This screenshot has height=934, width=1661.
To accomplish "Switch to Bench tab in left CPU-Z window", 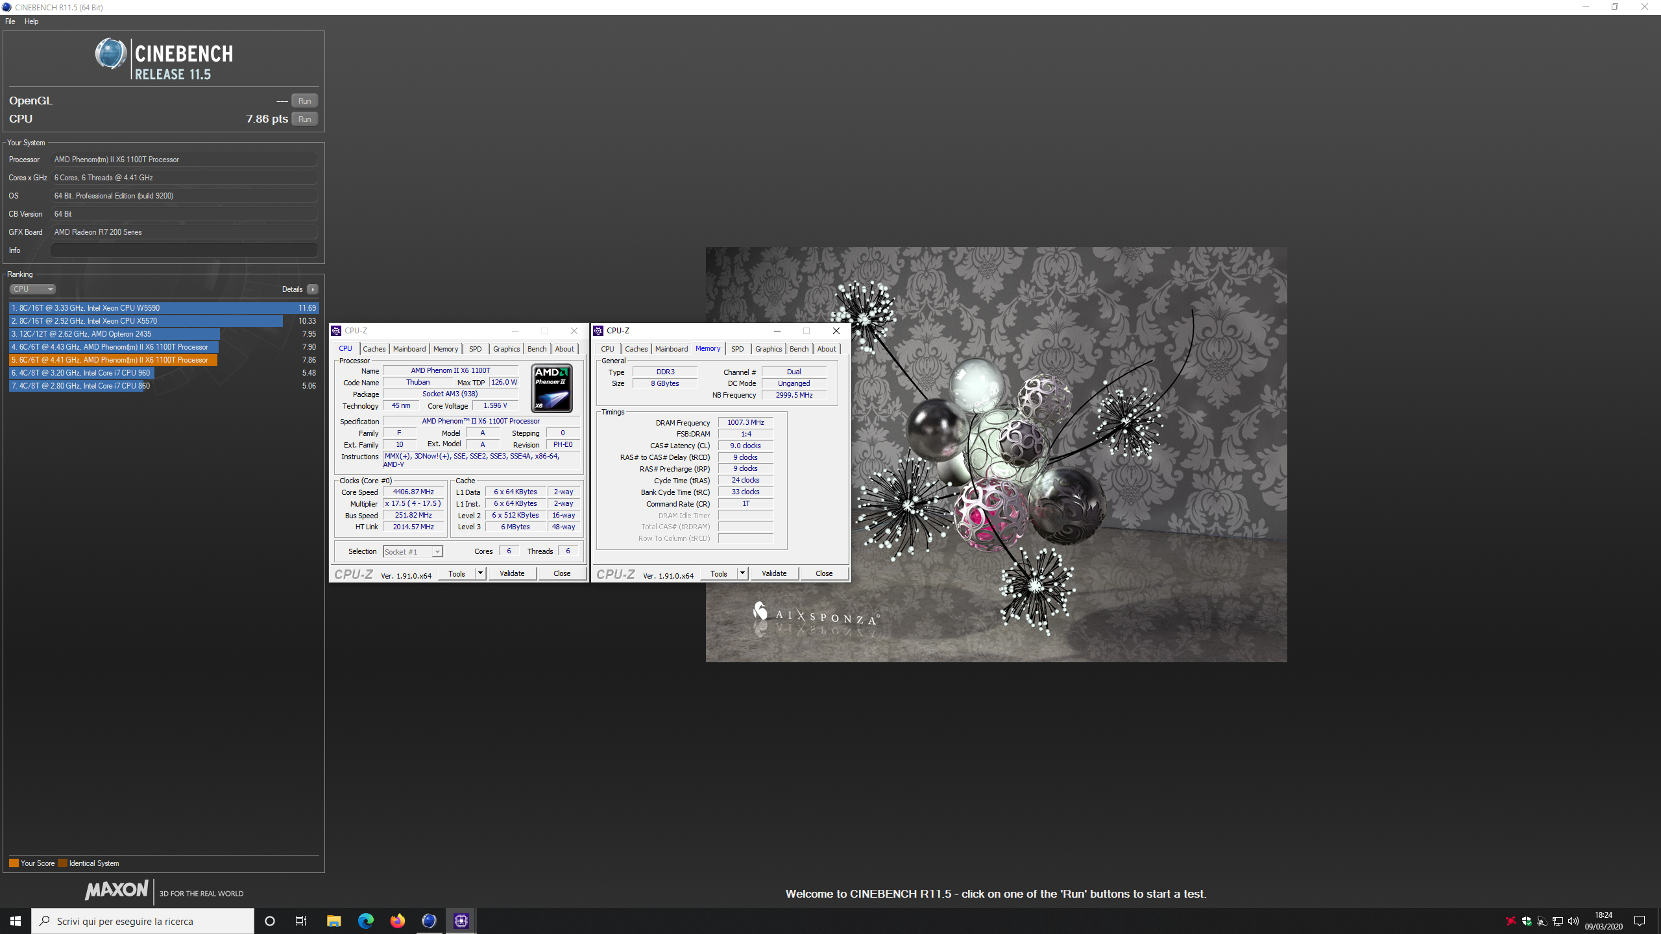I will click(x=537, y=349).
